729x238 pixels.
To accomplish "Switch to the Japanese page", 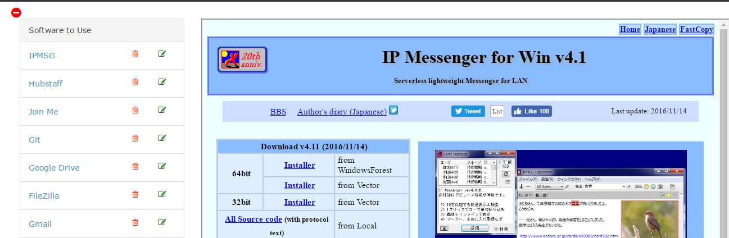I will click(660, 29).
